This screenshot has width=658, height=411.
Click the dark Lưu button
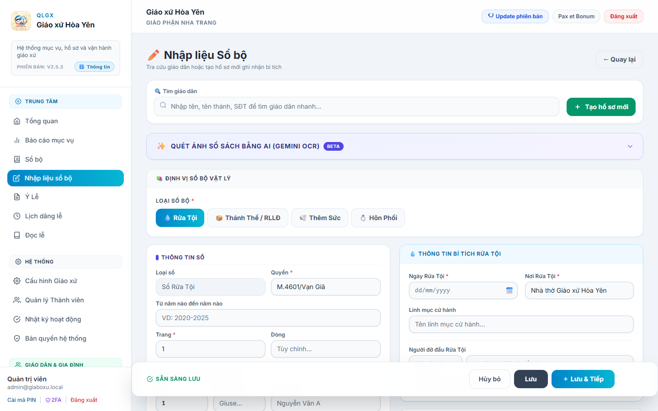pos(531,379)
